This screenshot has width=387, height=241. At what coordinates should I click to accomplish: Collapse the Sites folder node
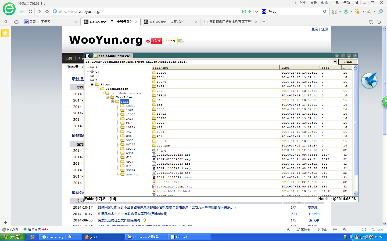coord(92,84)
